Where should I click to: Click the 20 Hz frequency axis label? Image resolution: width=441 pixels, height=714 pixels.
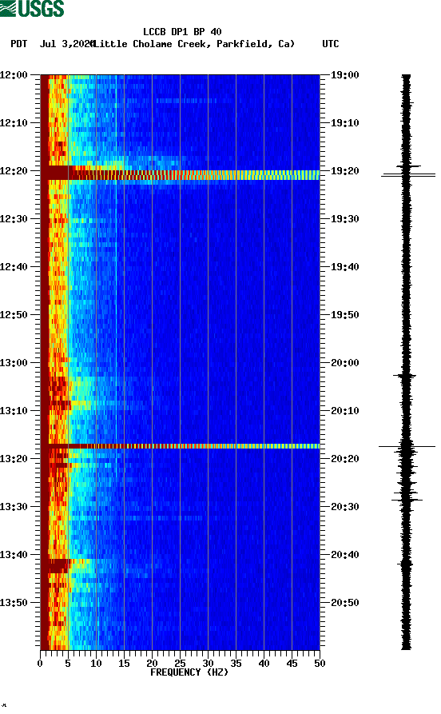(152, 664)
